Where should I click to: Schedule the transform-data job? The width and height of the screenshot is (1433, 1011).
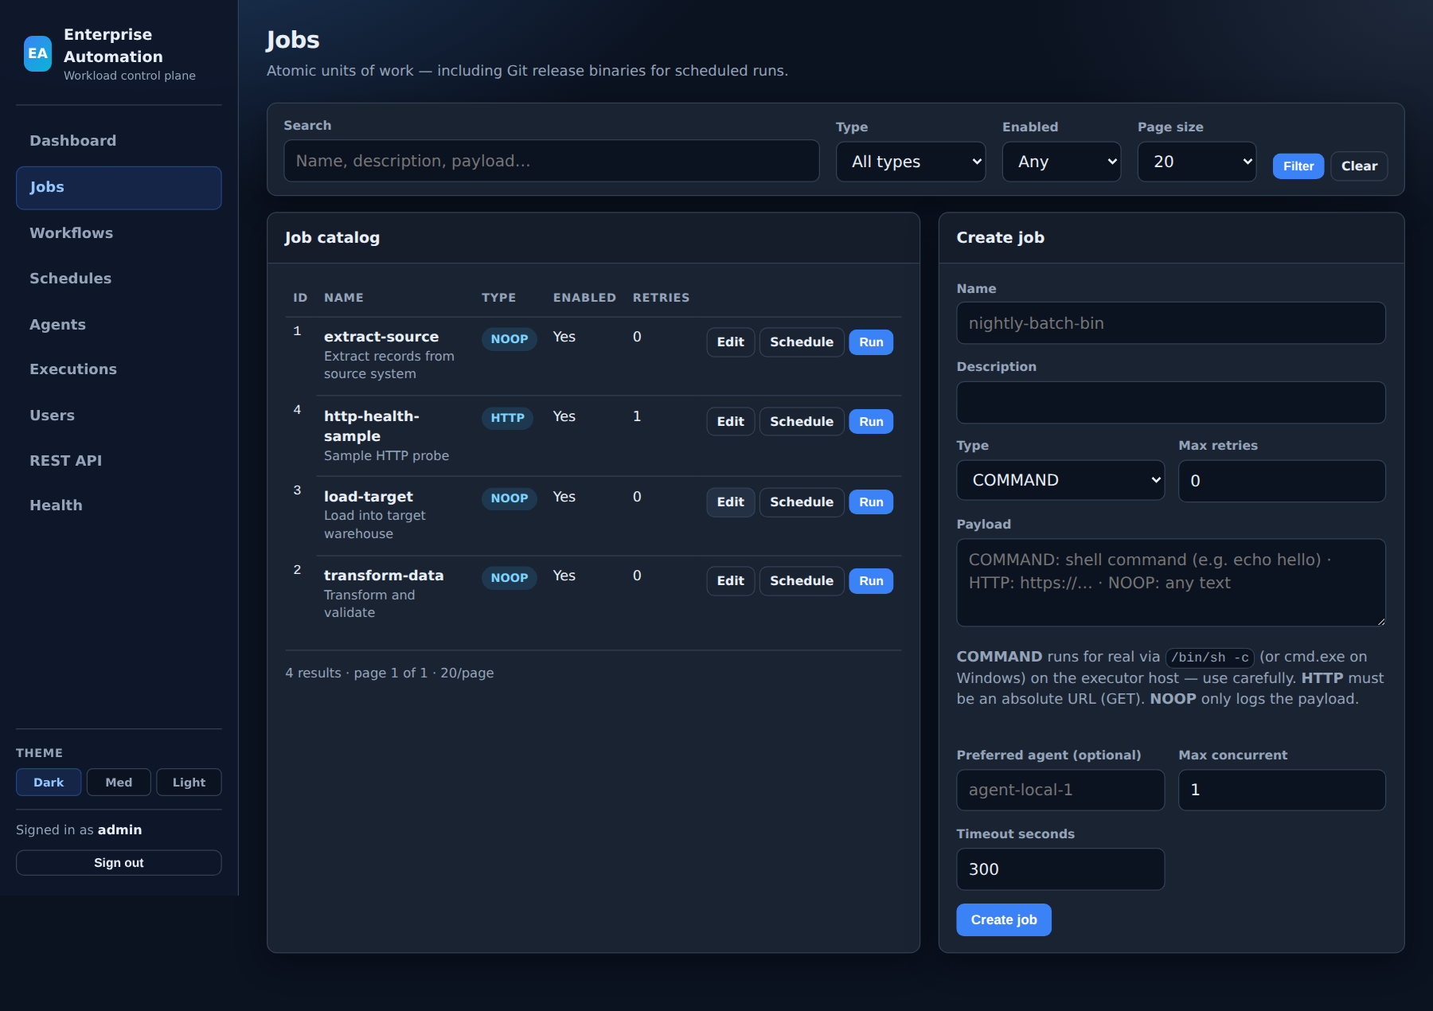click(x=802, y=581)
